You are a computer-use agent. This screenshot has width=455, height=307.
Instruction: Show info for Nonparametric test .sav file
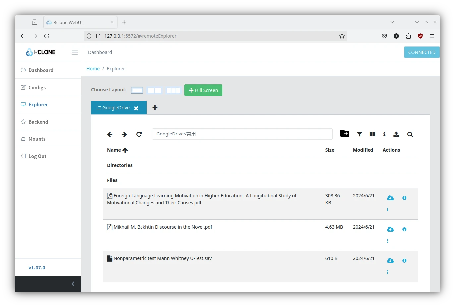coord(404,261)
